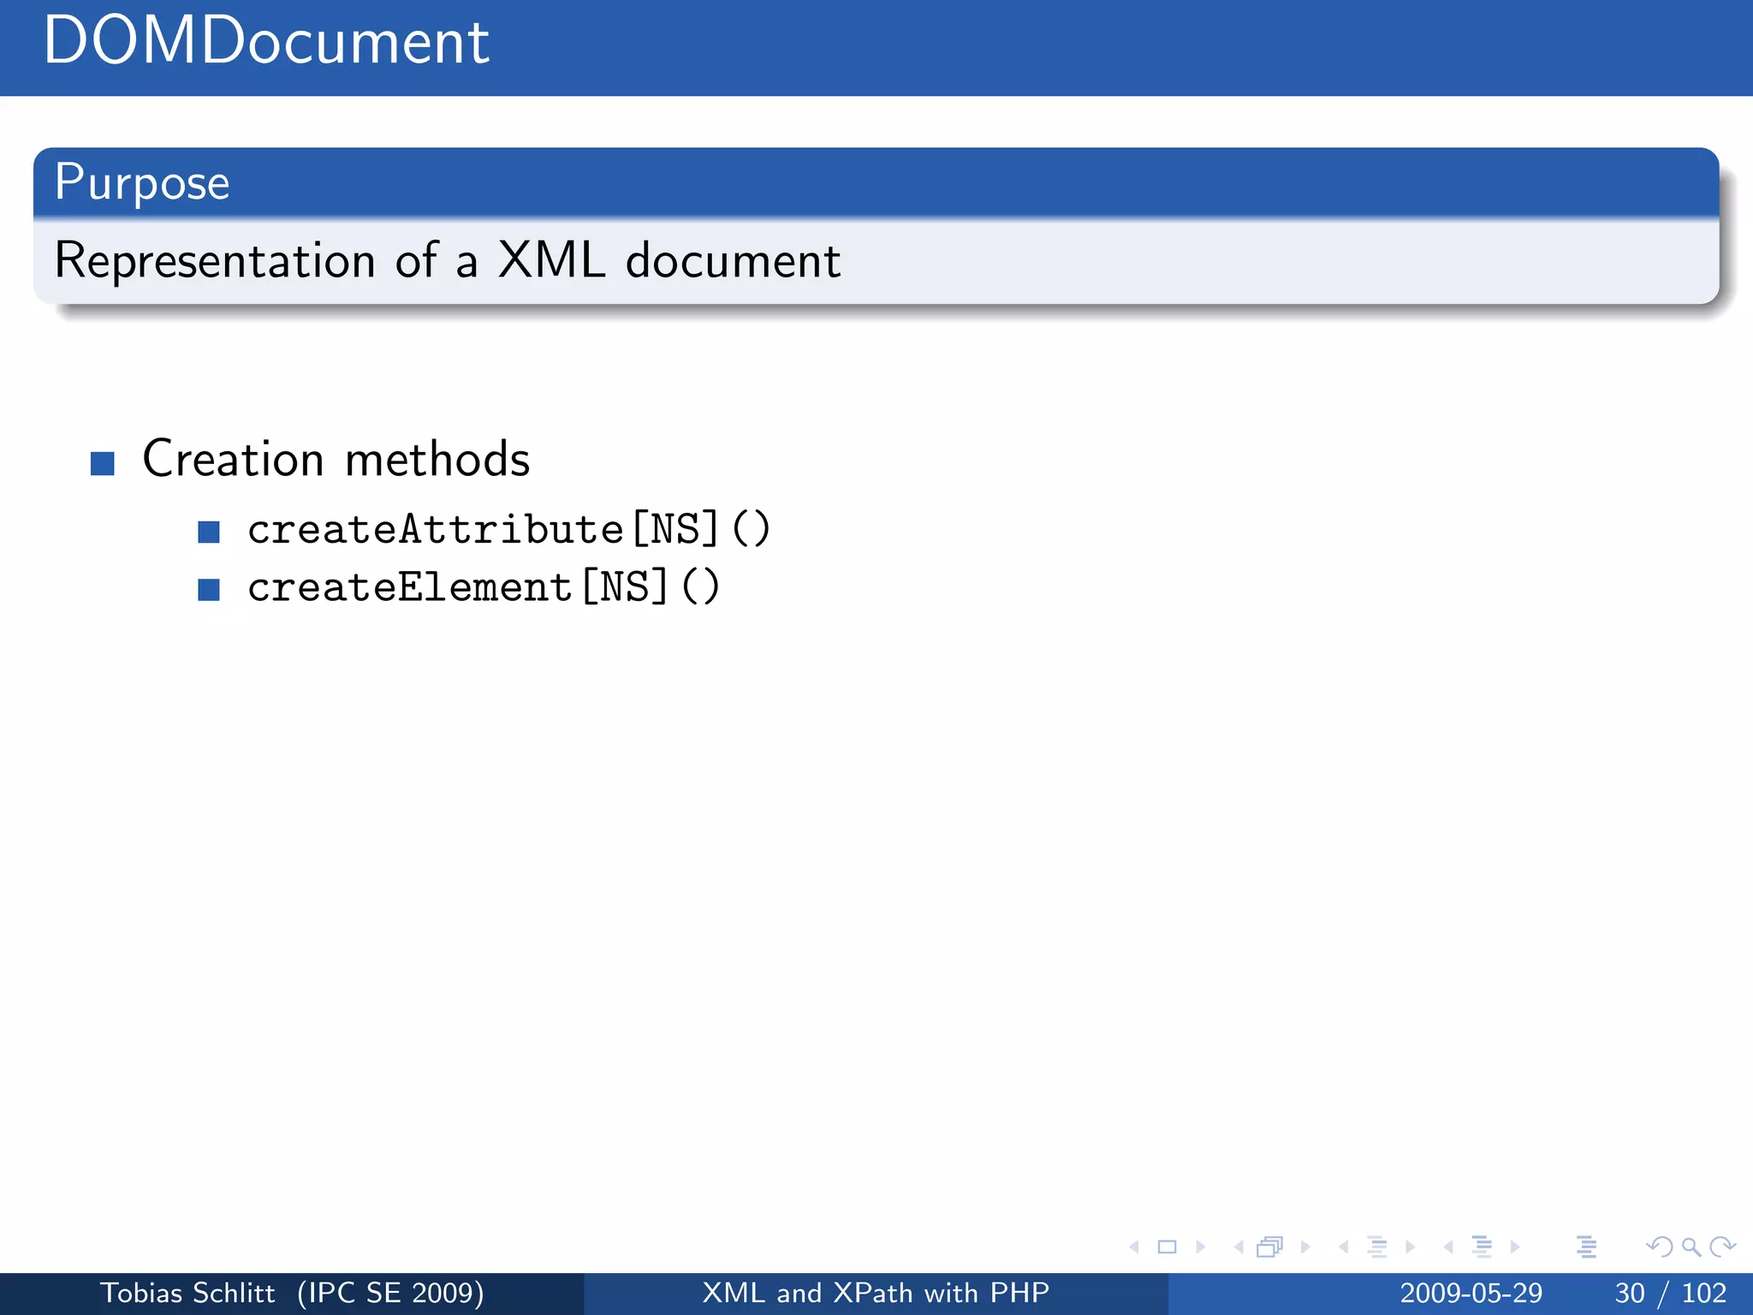The width and height of the screenshot is (1753, 1315).
Task: Click the page counter 30 / 102
Action: (x=1670, y=1293)
